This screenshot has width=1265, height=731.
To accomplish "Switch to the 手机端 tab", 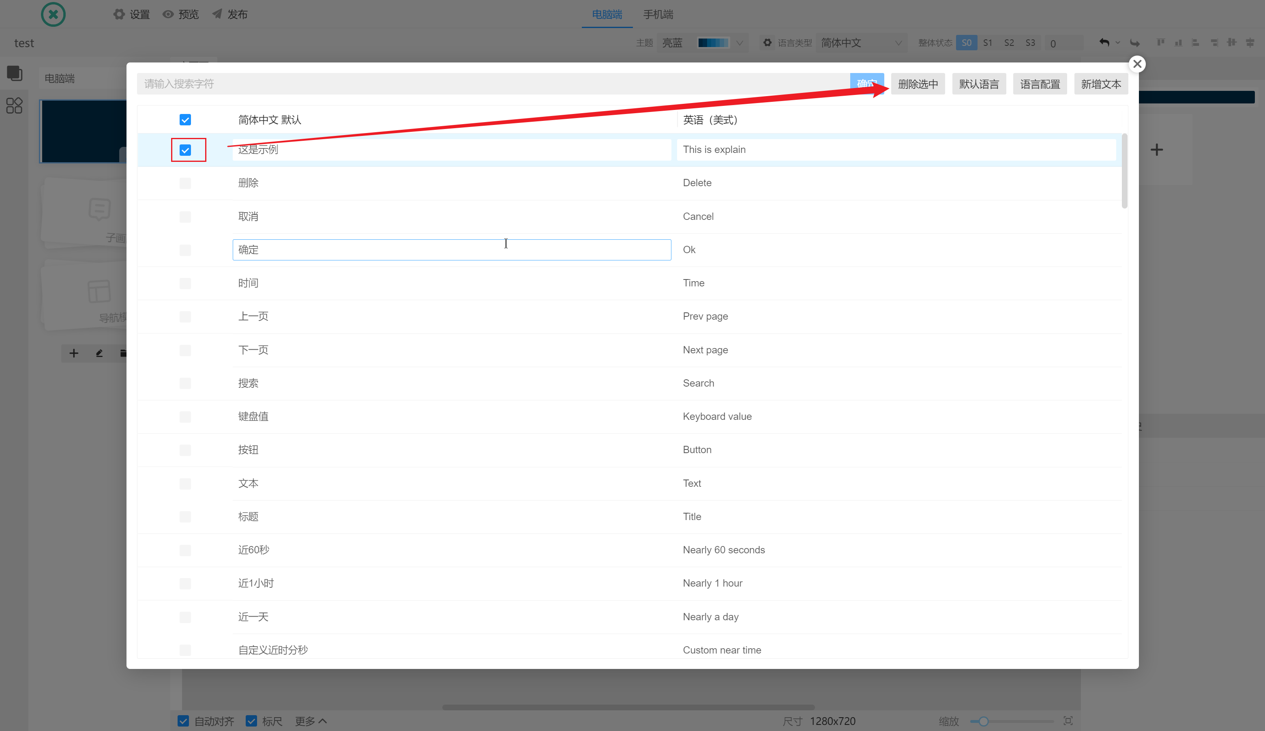I will pos(658,14).
